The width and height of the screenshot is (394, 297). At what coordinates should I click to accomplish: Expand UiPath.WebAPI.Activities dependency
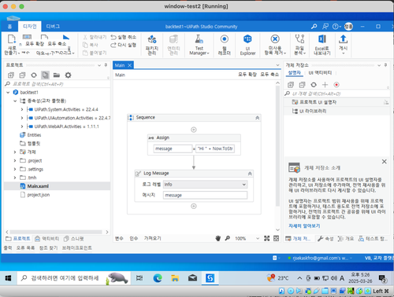tap(22, 126)
